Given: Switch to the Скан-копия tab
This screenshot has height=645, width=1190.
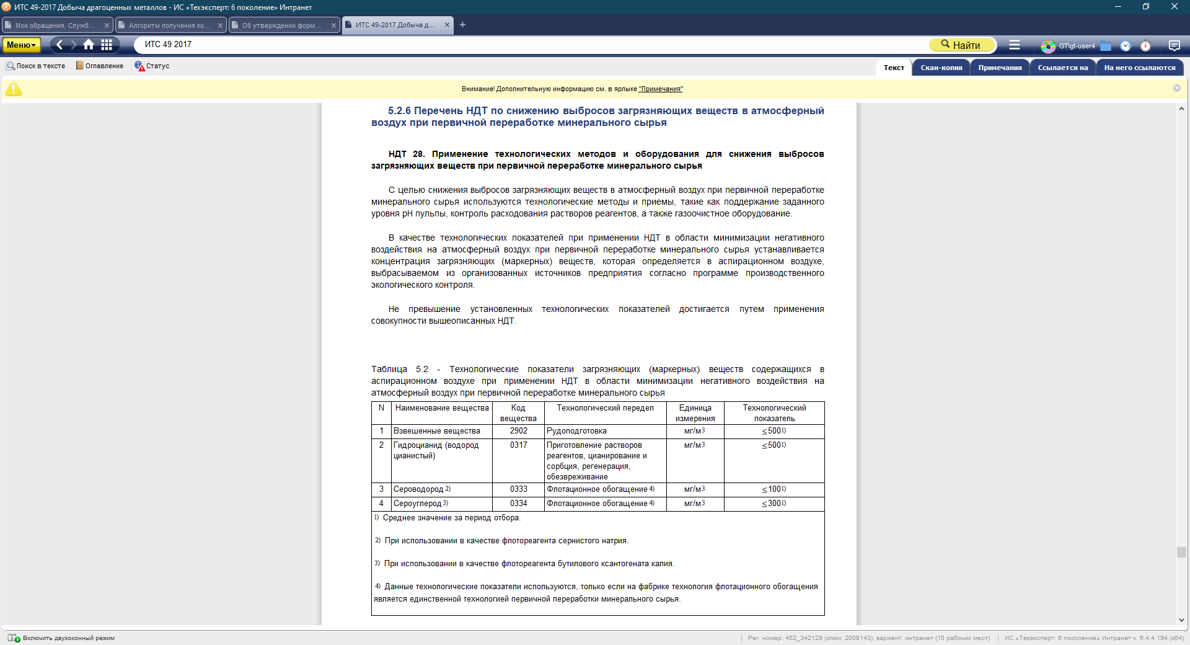Looking at the screenshot, I should pyautogui.click(x=941, y=68).
